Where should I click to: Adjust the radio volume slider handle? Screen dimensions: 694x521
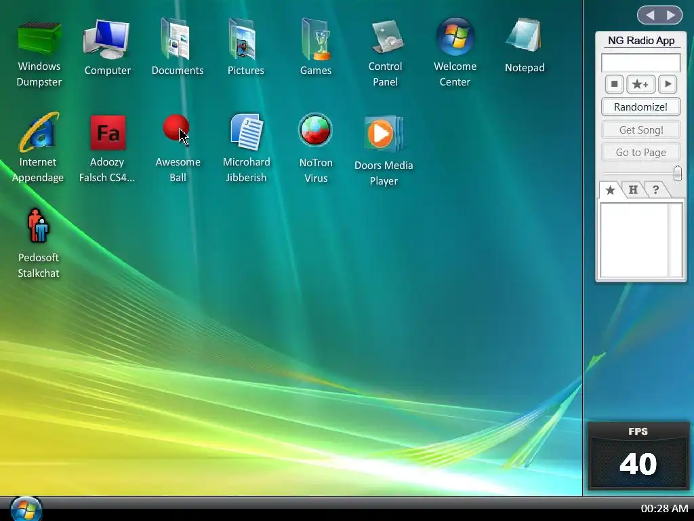click(x=677, y=173)
